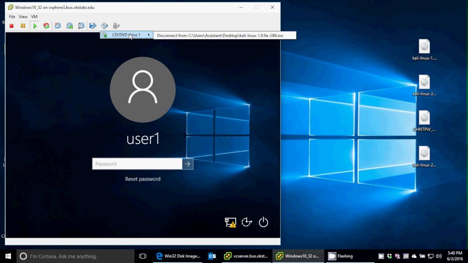This screenshot has height=263, width=468.
Task: Click the Cortana search box
Action: pos(76,256)
